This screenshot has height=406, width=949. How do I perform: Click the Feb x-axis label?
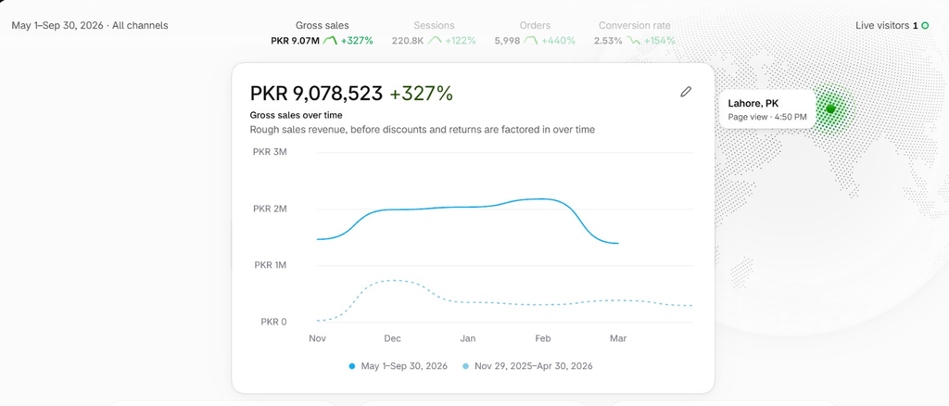coord(543,338)
